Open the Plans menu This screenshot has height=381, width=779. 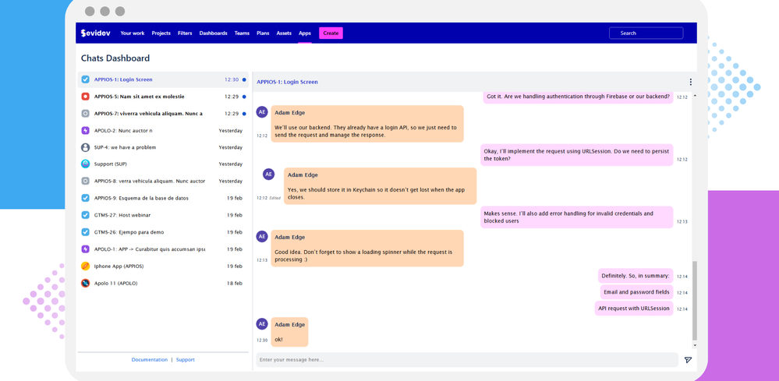click(263, 34)
